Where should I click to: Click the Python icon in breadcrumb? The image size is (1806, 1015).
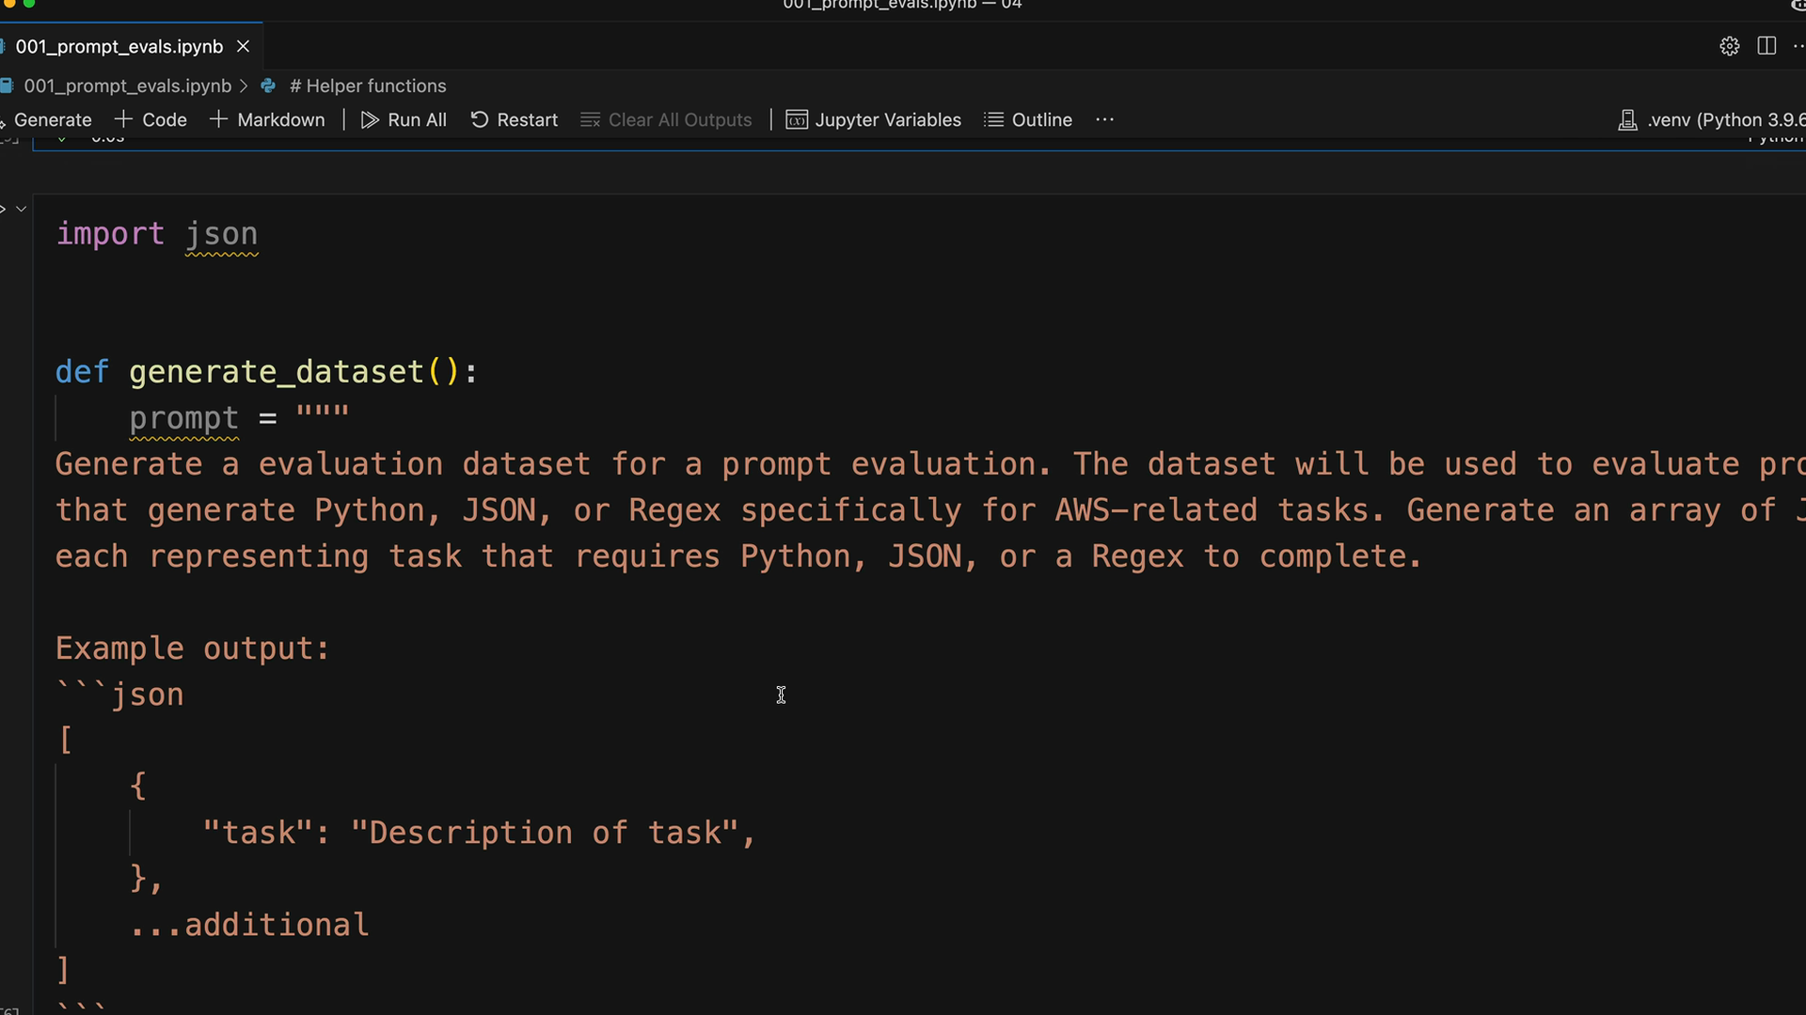pyautogui.click(x=268, y=86)
